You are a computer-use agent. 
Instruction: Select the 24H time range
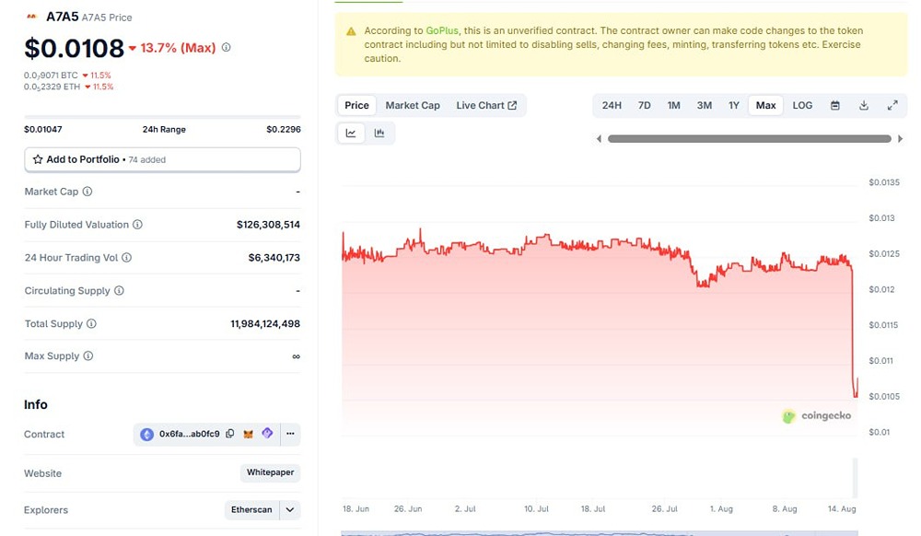[x=612, y=105]
